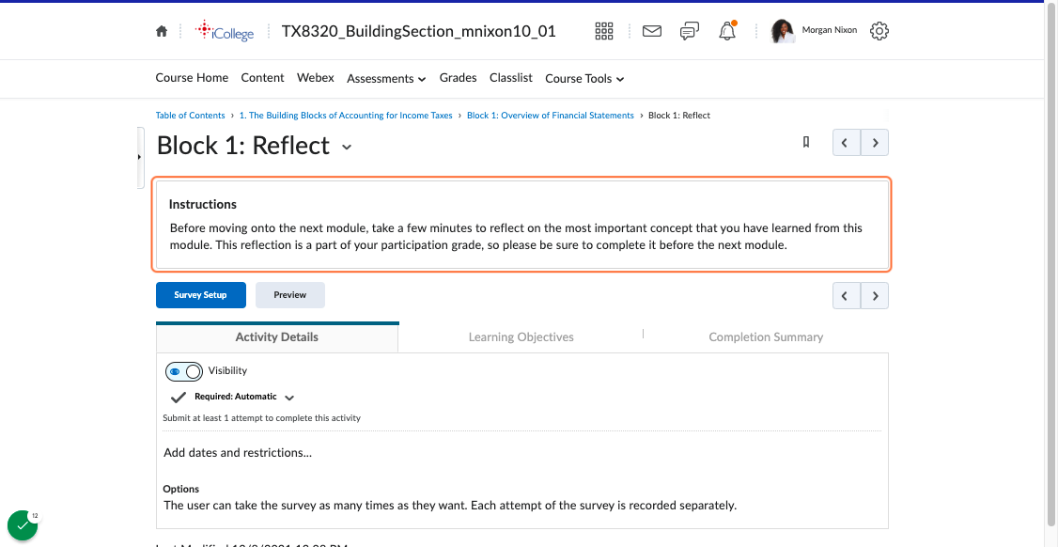Expand the collapsed side panel handle
Screen dimensions: 1058x547
[140, 157]
